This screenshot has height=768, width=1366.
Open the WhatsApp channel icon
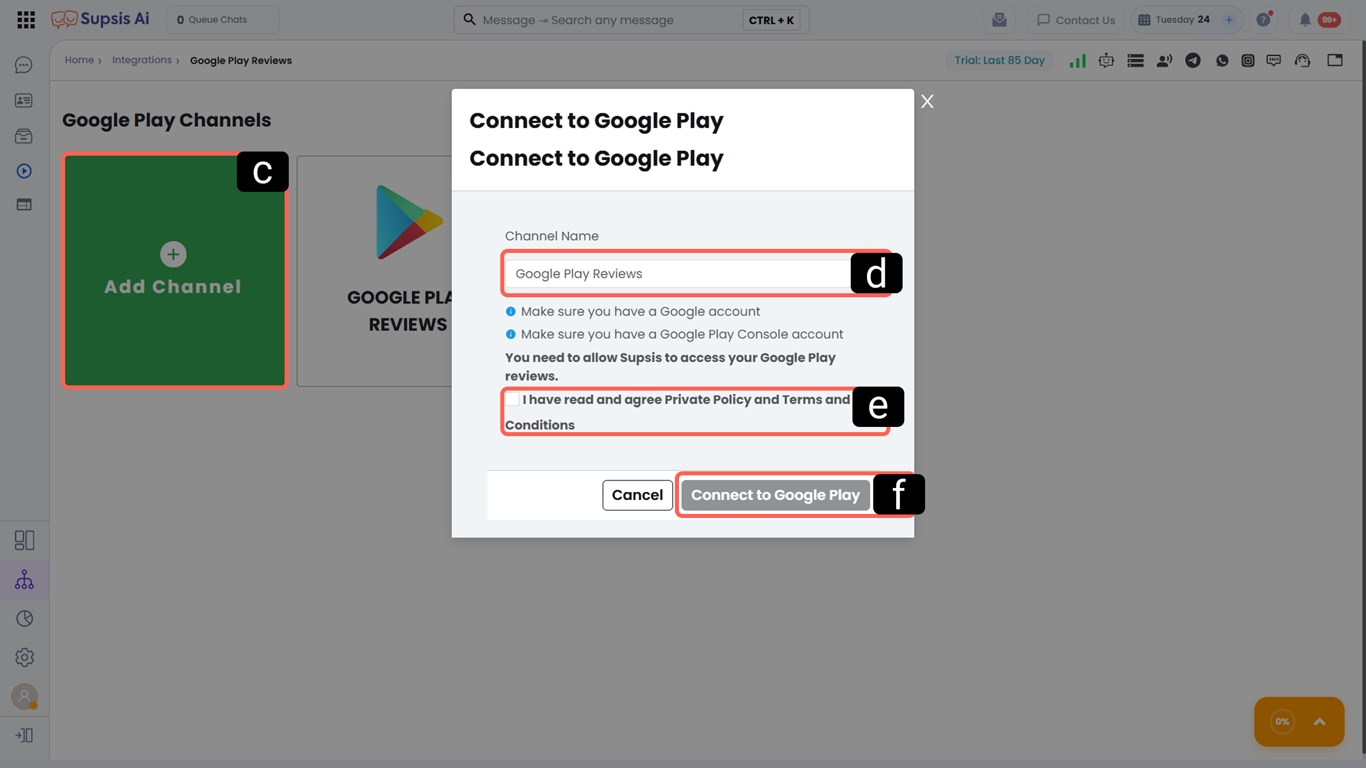(x=1222, y=60)
